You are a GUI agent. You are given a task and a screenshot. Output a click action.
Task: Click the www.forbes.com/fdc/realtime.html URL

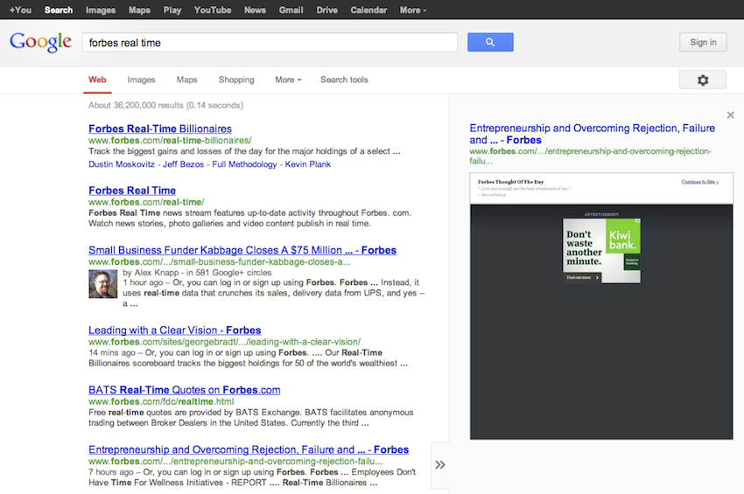pos(161,401)
